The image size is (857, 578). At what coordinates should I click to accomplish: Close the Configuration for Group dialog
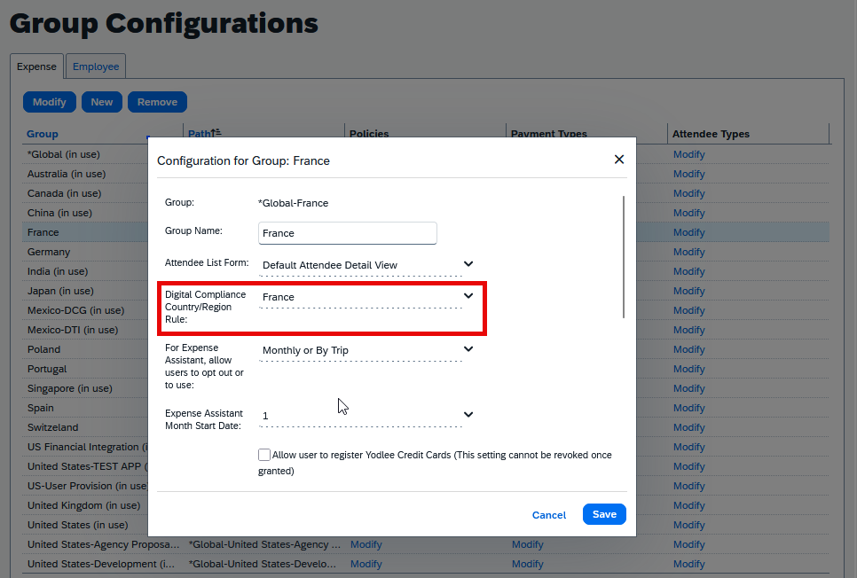pyautogui.click(x=618, y=160)
